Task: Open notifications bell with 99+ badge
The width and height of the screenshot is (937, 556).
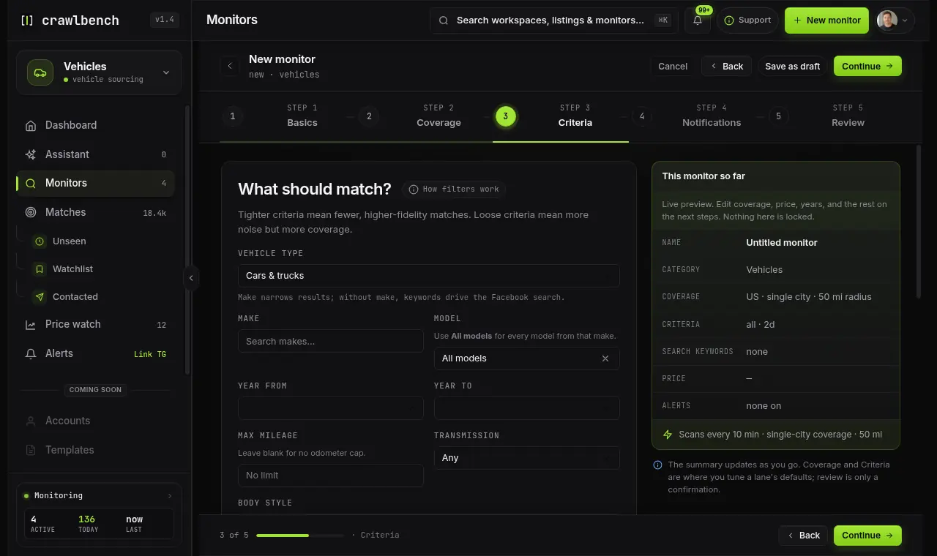Action: [698, 20]
